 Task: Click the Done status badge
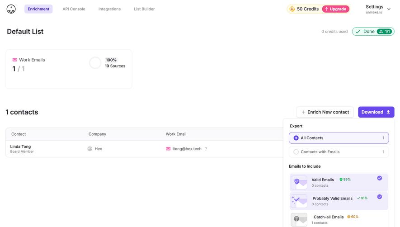[373, 31]
